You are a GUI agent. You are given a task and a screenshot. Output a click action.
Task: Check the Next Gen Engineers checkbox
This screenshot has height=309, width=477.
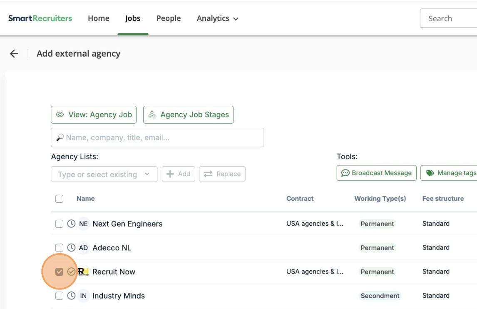[x=60, y=224]
